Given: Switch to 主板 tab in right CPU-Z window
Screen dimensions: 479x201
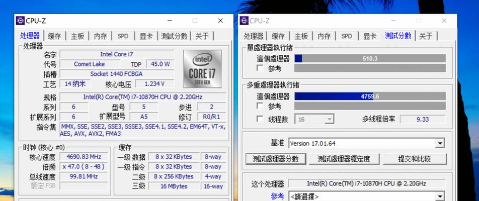Looking at the screenshot, I should tap(301, 36).
